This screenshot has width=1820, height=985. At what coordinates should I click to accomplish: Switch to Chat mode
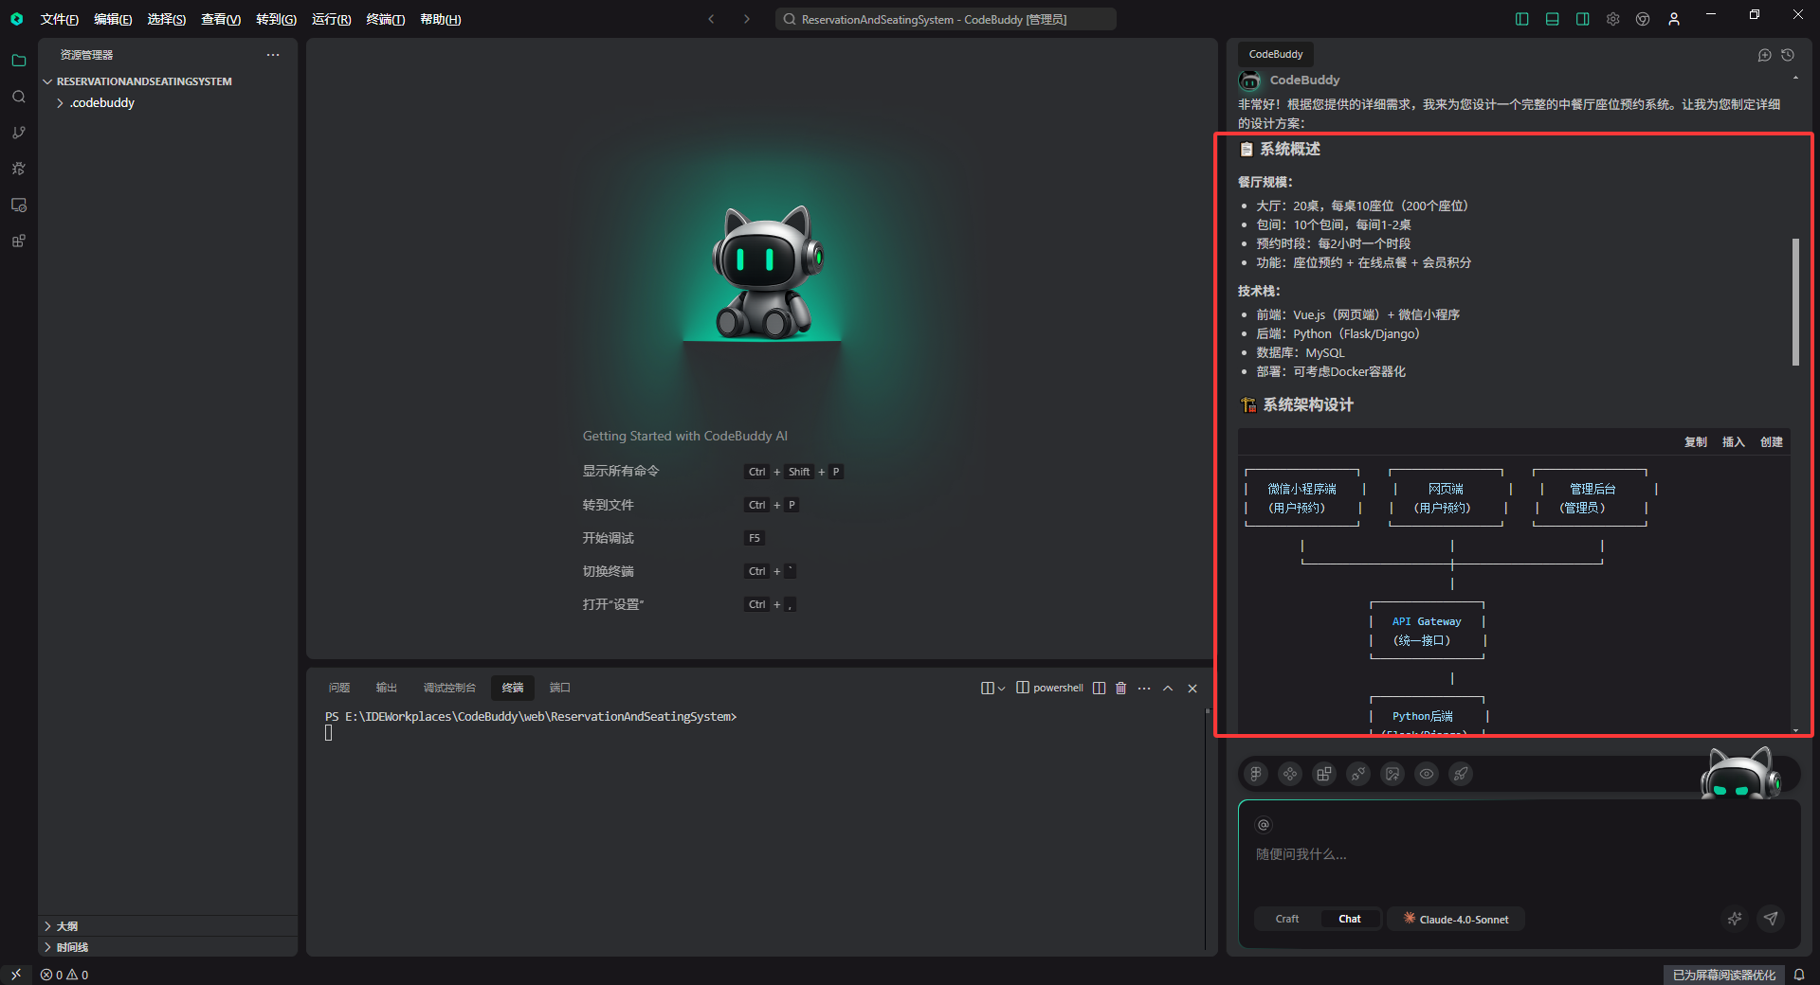1349,919
